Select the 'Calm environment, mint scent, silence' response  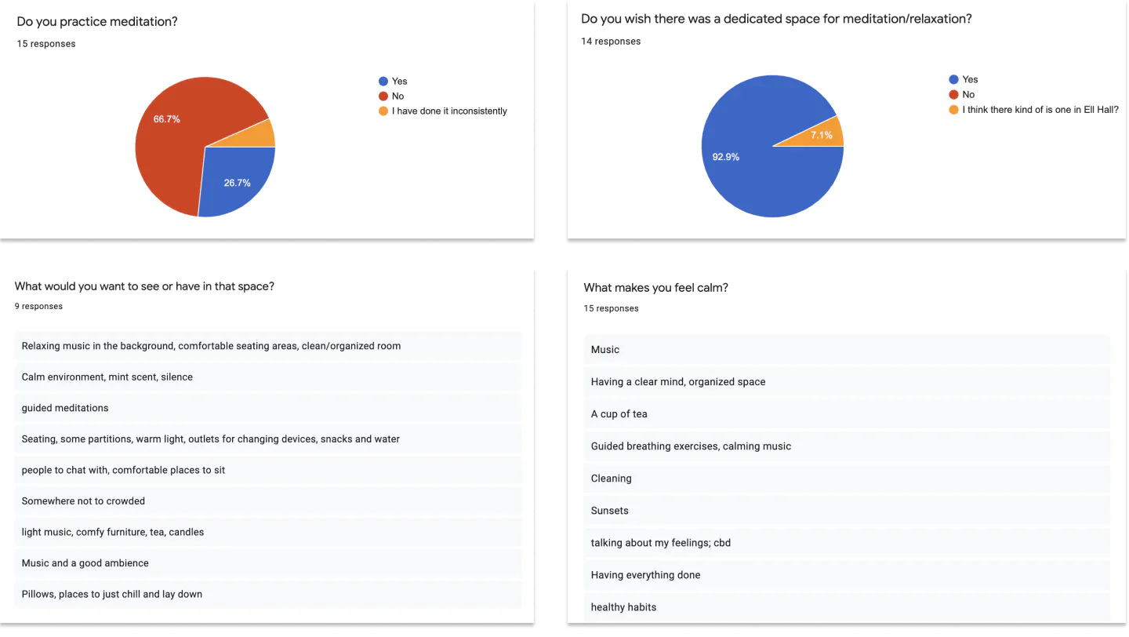click(268, 377)
